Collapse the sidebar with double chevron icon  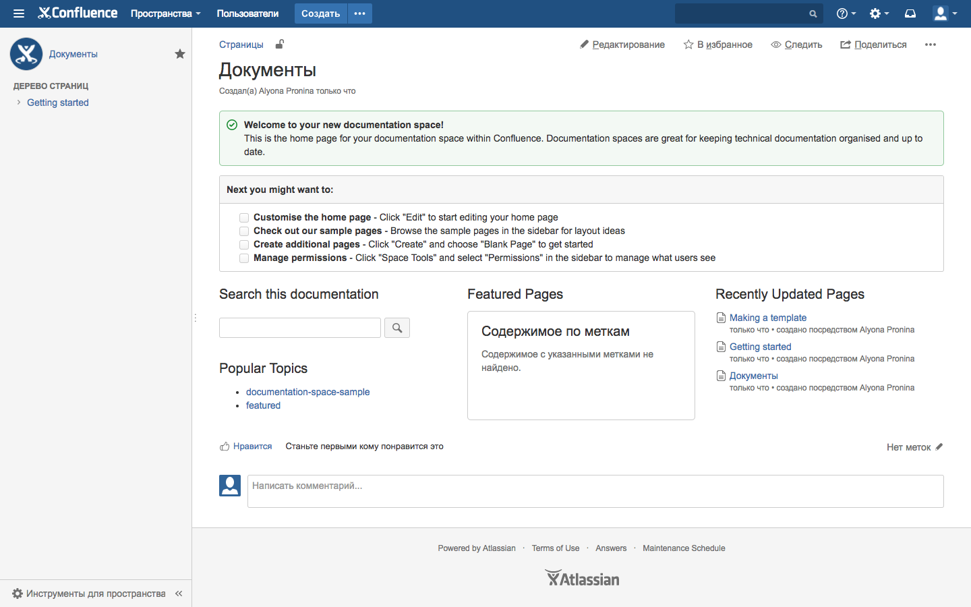[179, 594]
